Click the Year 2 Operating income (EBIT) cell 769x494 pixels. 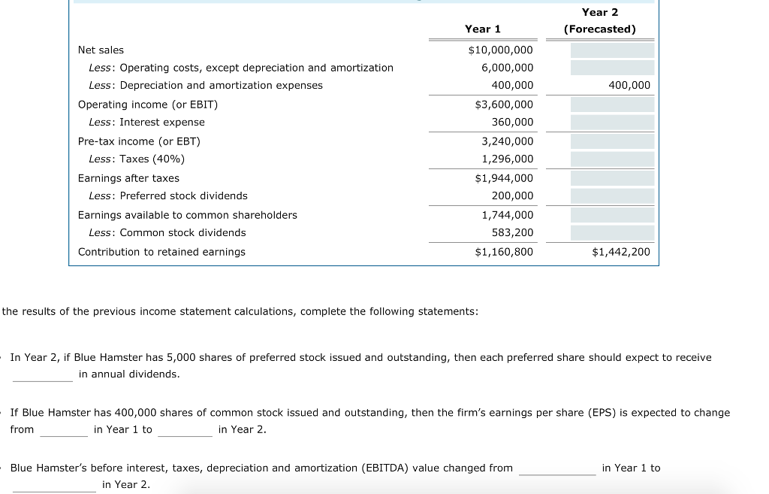[x=601, y=105]
